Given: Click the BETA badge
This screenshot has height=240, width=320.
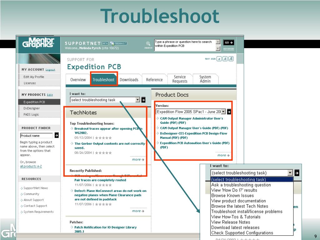Looking at the screenshot, I should pos(105,43).
